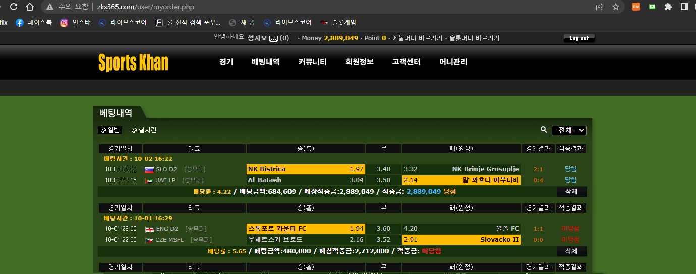Screen dimensions: 696x274
Task: Select the 실시간 bet type option
Action: pos(144,130)
